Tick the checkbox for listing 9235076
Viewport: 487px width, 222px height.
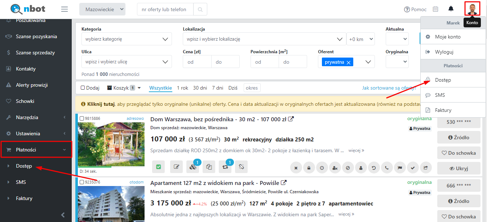click(x=82, y=182)
